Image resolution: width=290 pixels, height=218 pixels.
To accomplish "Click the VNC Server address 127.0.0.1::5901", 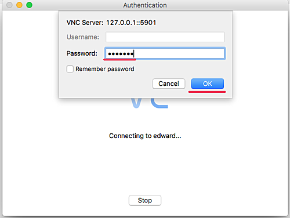I will [131, 23].
